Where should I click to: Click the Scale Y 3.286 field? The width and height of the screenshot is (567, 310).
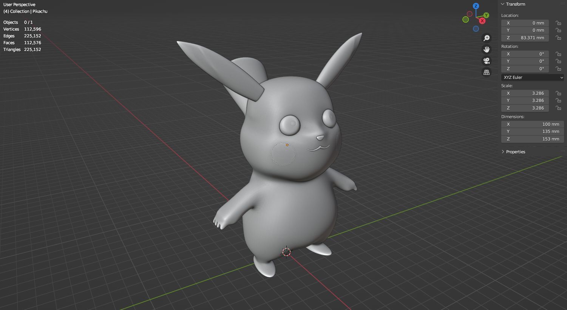[x=525, y=100]
